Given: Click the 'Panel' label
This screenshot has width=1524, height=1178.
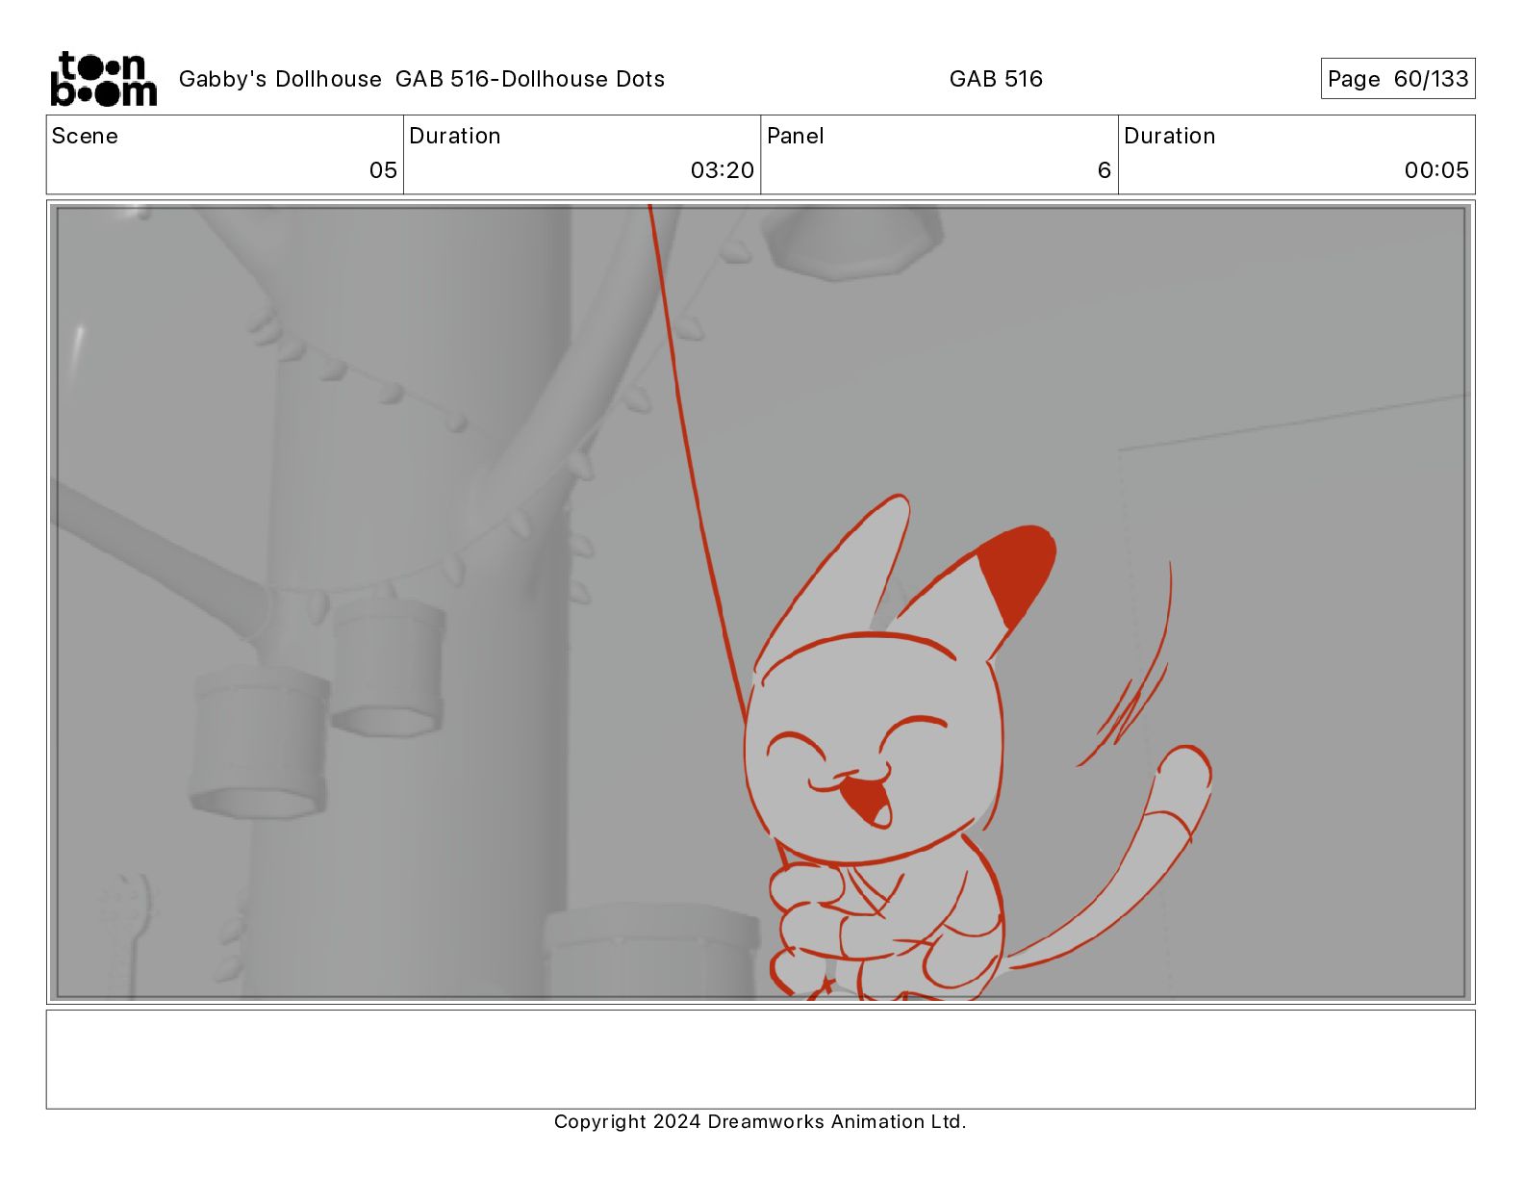Looking at the screenshot, I should click(796, 136).
